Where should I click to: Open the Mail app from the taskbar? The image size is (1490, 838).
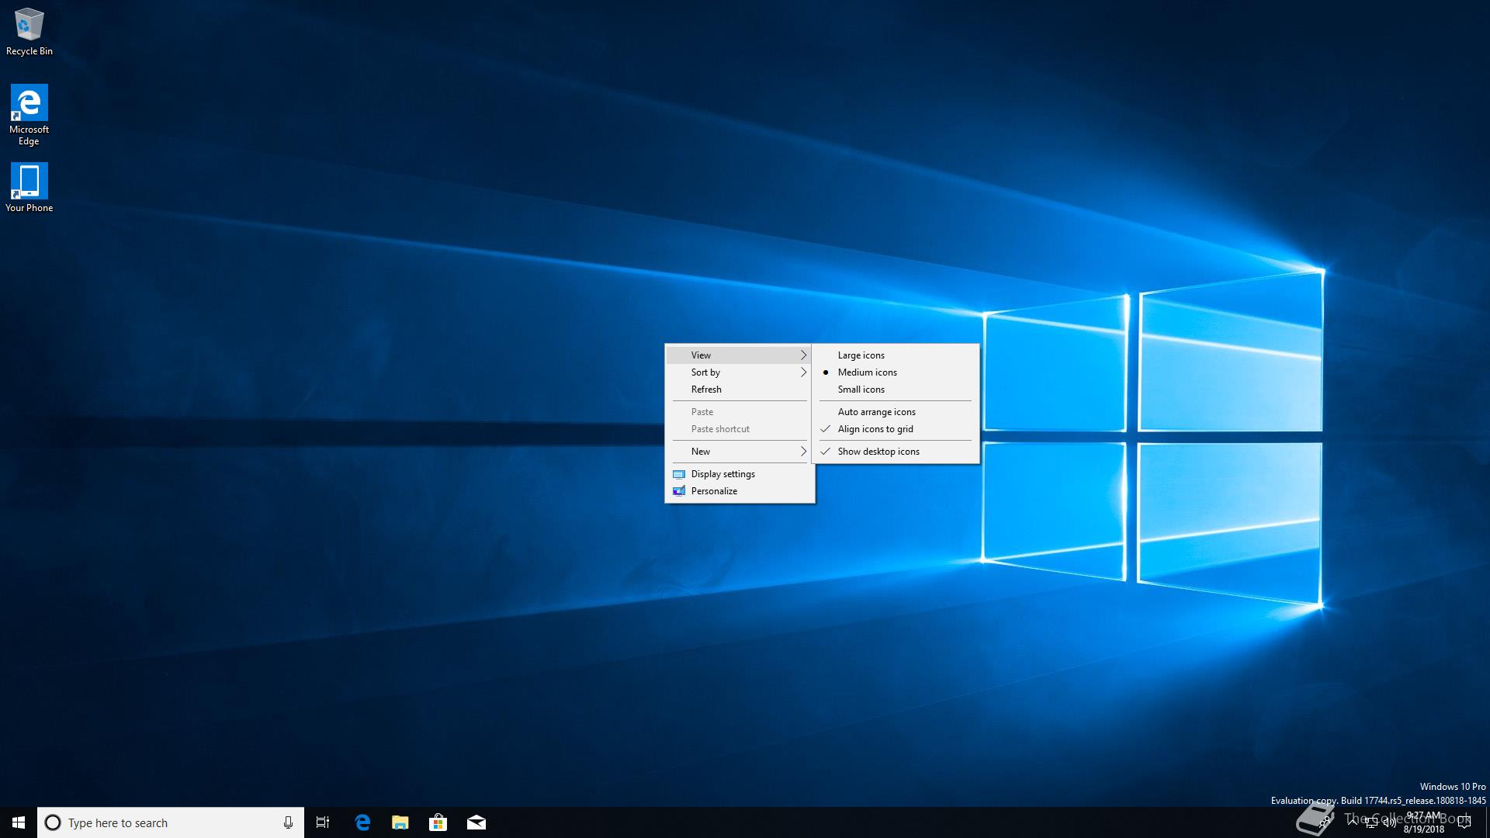(476, 822)
